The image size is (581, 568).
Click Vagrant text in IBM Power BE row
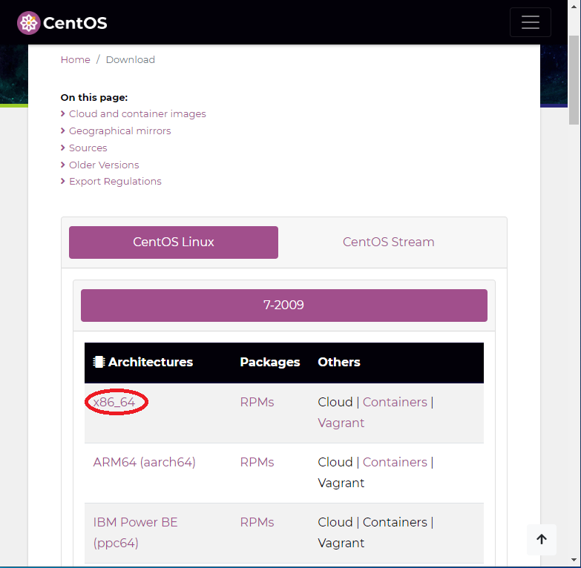coord(341,543)
